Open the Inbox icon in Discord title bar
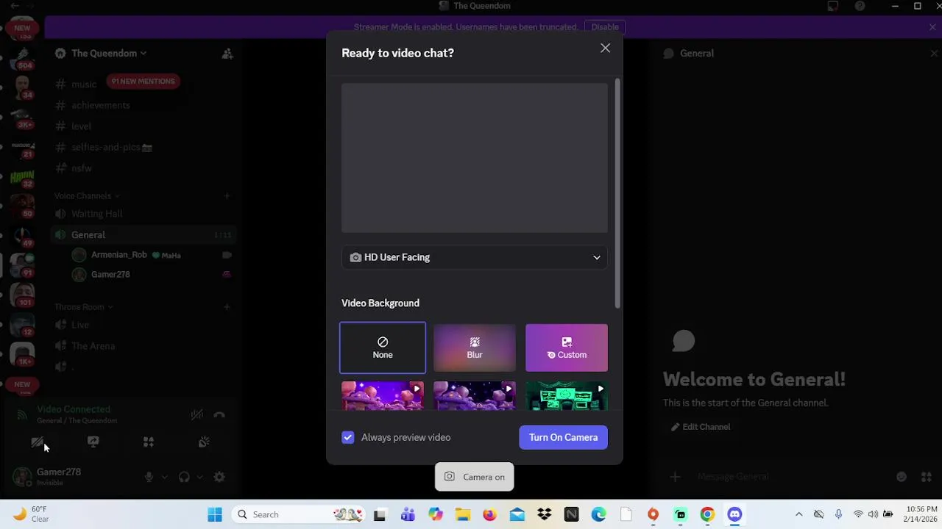942x529 pixels. pyautogui.click(x=832, y=6)
